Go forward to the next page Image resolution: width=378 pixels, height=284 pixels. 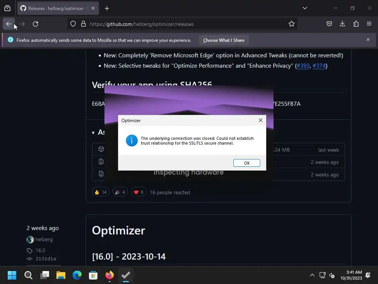tap(22, 24)
